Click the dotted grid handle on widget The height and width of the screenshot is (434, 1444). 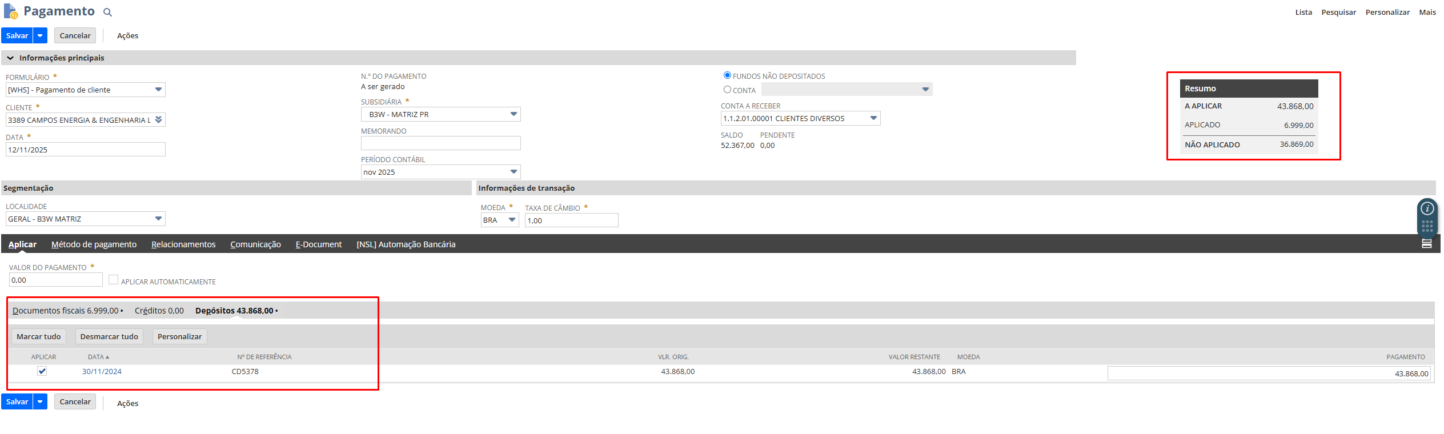tap(1427, 226)
